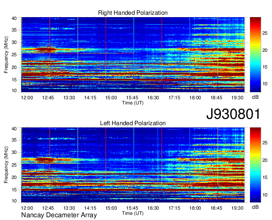Click the 12:45 time tick of top plot
Viewport: 272px width, 220px height.
point(48,98)
